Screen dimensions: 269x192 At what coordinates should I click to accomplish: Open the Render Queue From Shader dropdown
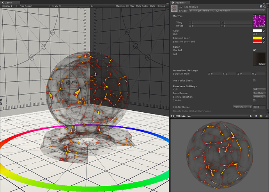[242, 107]
